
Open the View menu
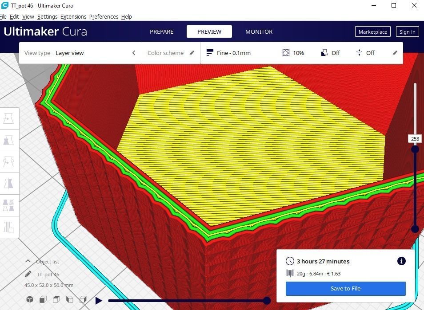click(x=28, y=17)
